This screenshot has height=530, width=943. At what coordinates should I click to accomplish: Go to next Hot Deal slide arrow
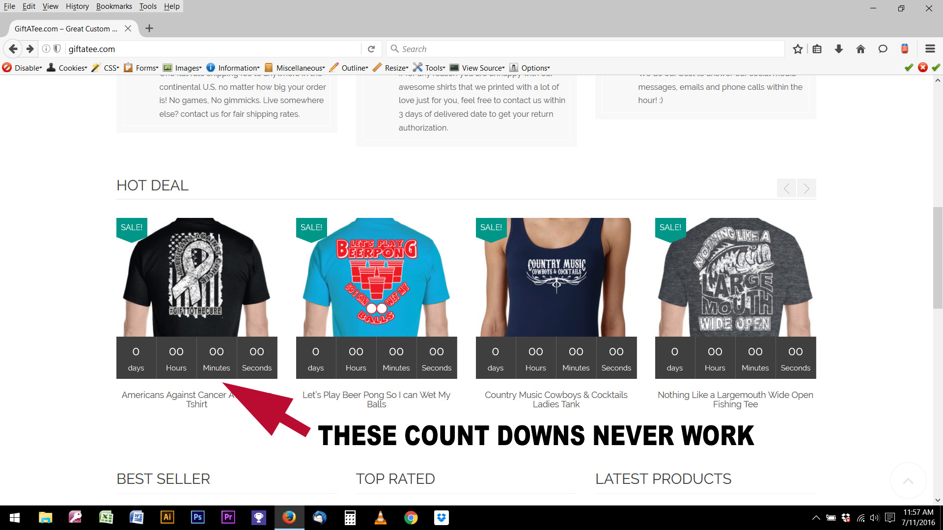click(806, 188)
